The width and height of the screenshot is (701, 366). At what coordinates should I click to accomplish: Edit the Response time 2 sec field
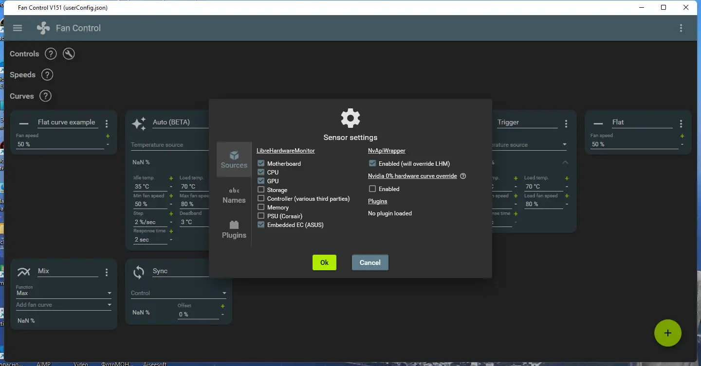150,240
